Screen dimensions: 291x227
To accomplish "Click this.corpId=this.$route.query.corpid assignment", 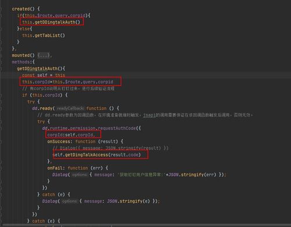I will (68, 82).
